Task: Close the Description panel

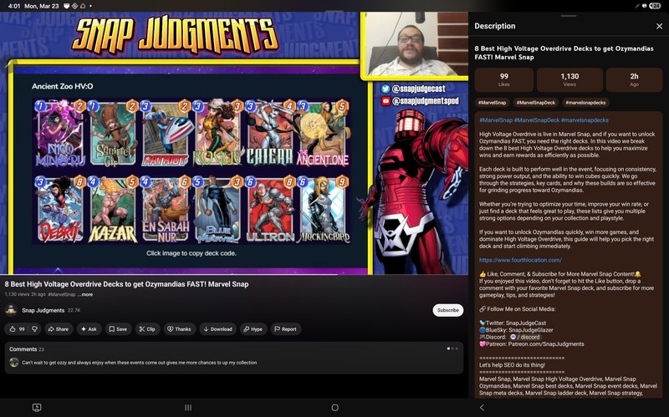Action: tap(659, 26)
